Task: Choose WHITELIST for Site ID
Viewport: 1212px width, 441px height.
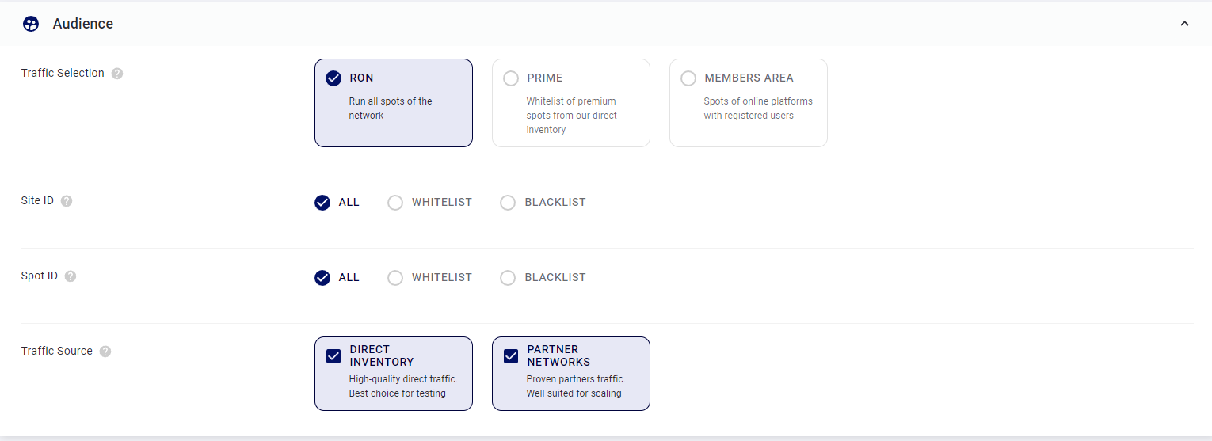Action: point(429,202)
